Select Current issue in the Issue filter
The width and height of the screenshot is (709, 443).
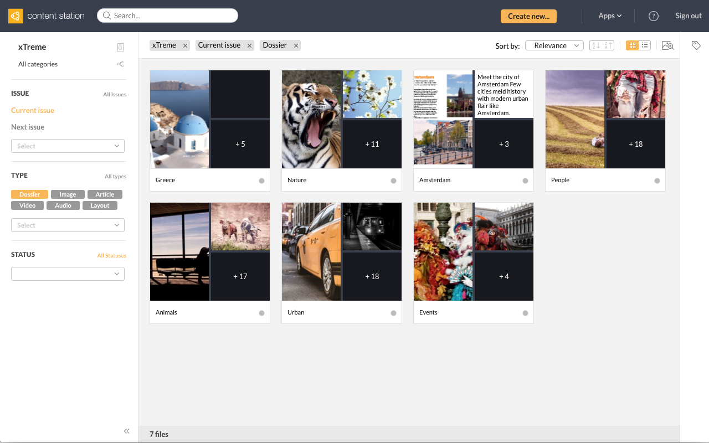coord(33,110)
